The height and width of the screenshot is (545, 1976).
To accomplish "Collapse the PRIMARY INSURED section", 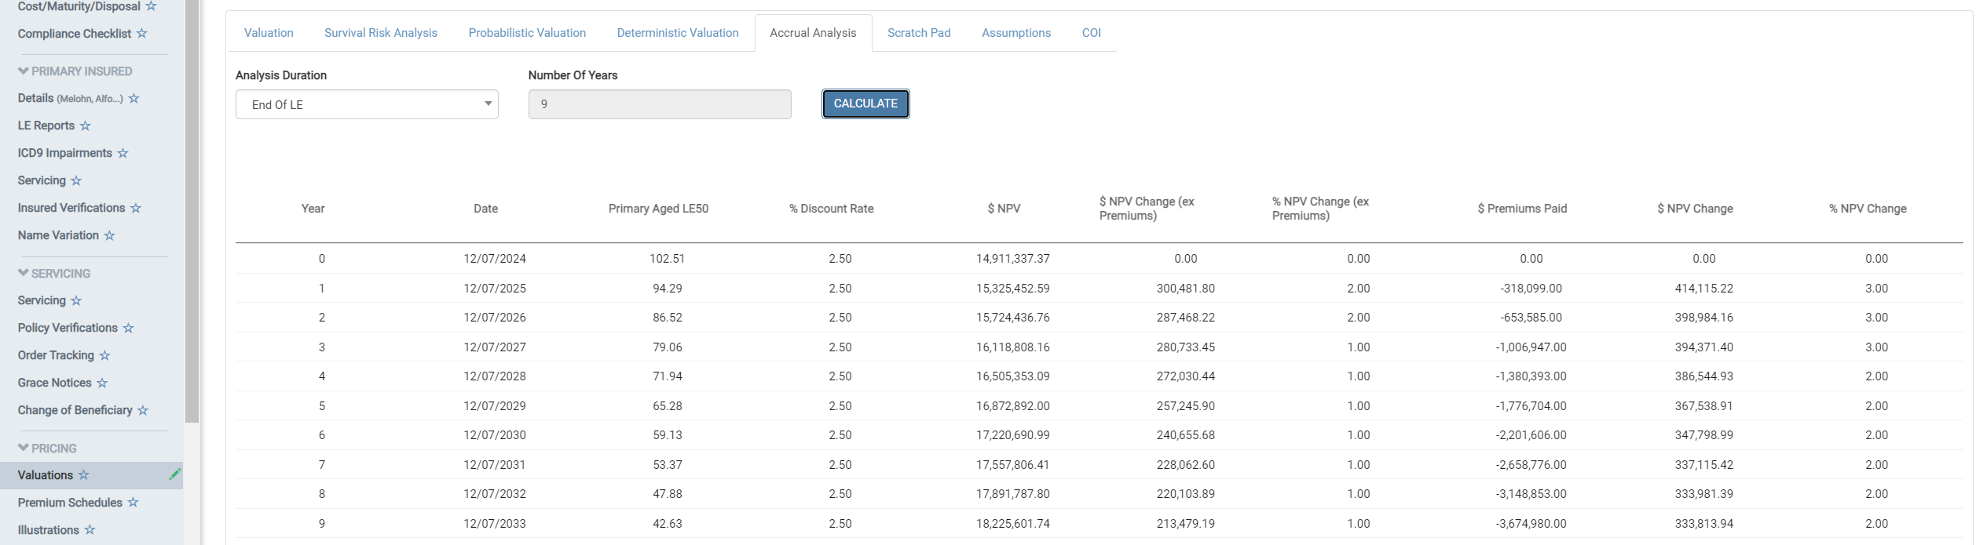I will (x=24, y=71).
